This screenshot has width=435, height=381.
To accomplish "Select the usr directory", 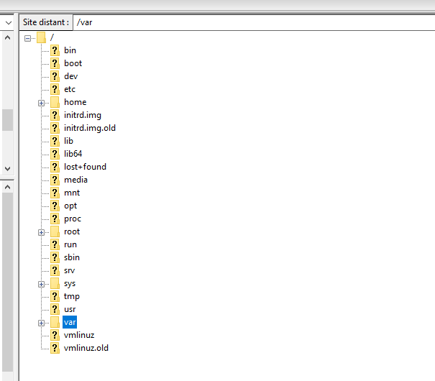I will coord(69,309).
